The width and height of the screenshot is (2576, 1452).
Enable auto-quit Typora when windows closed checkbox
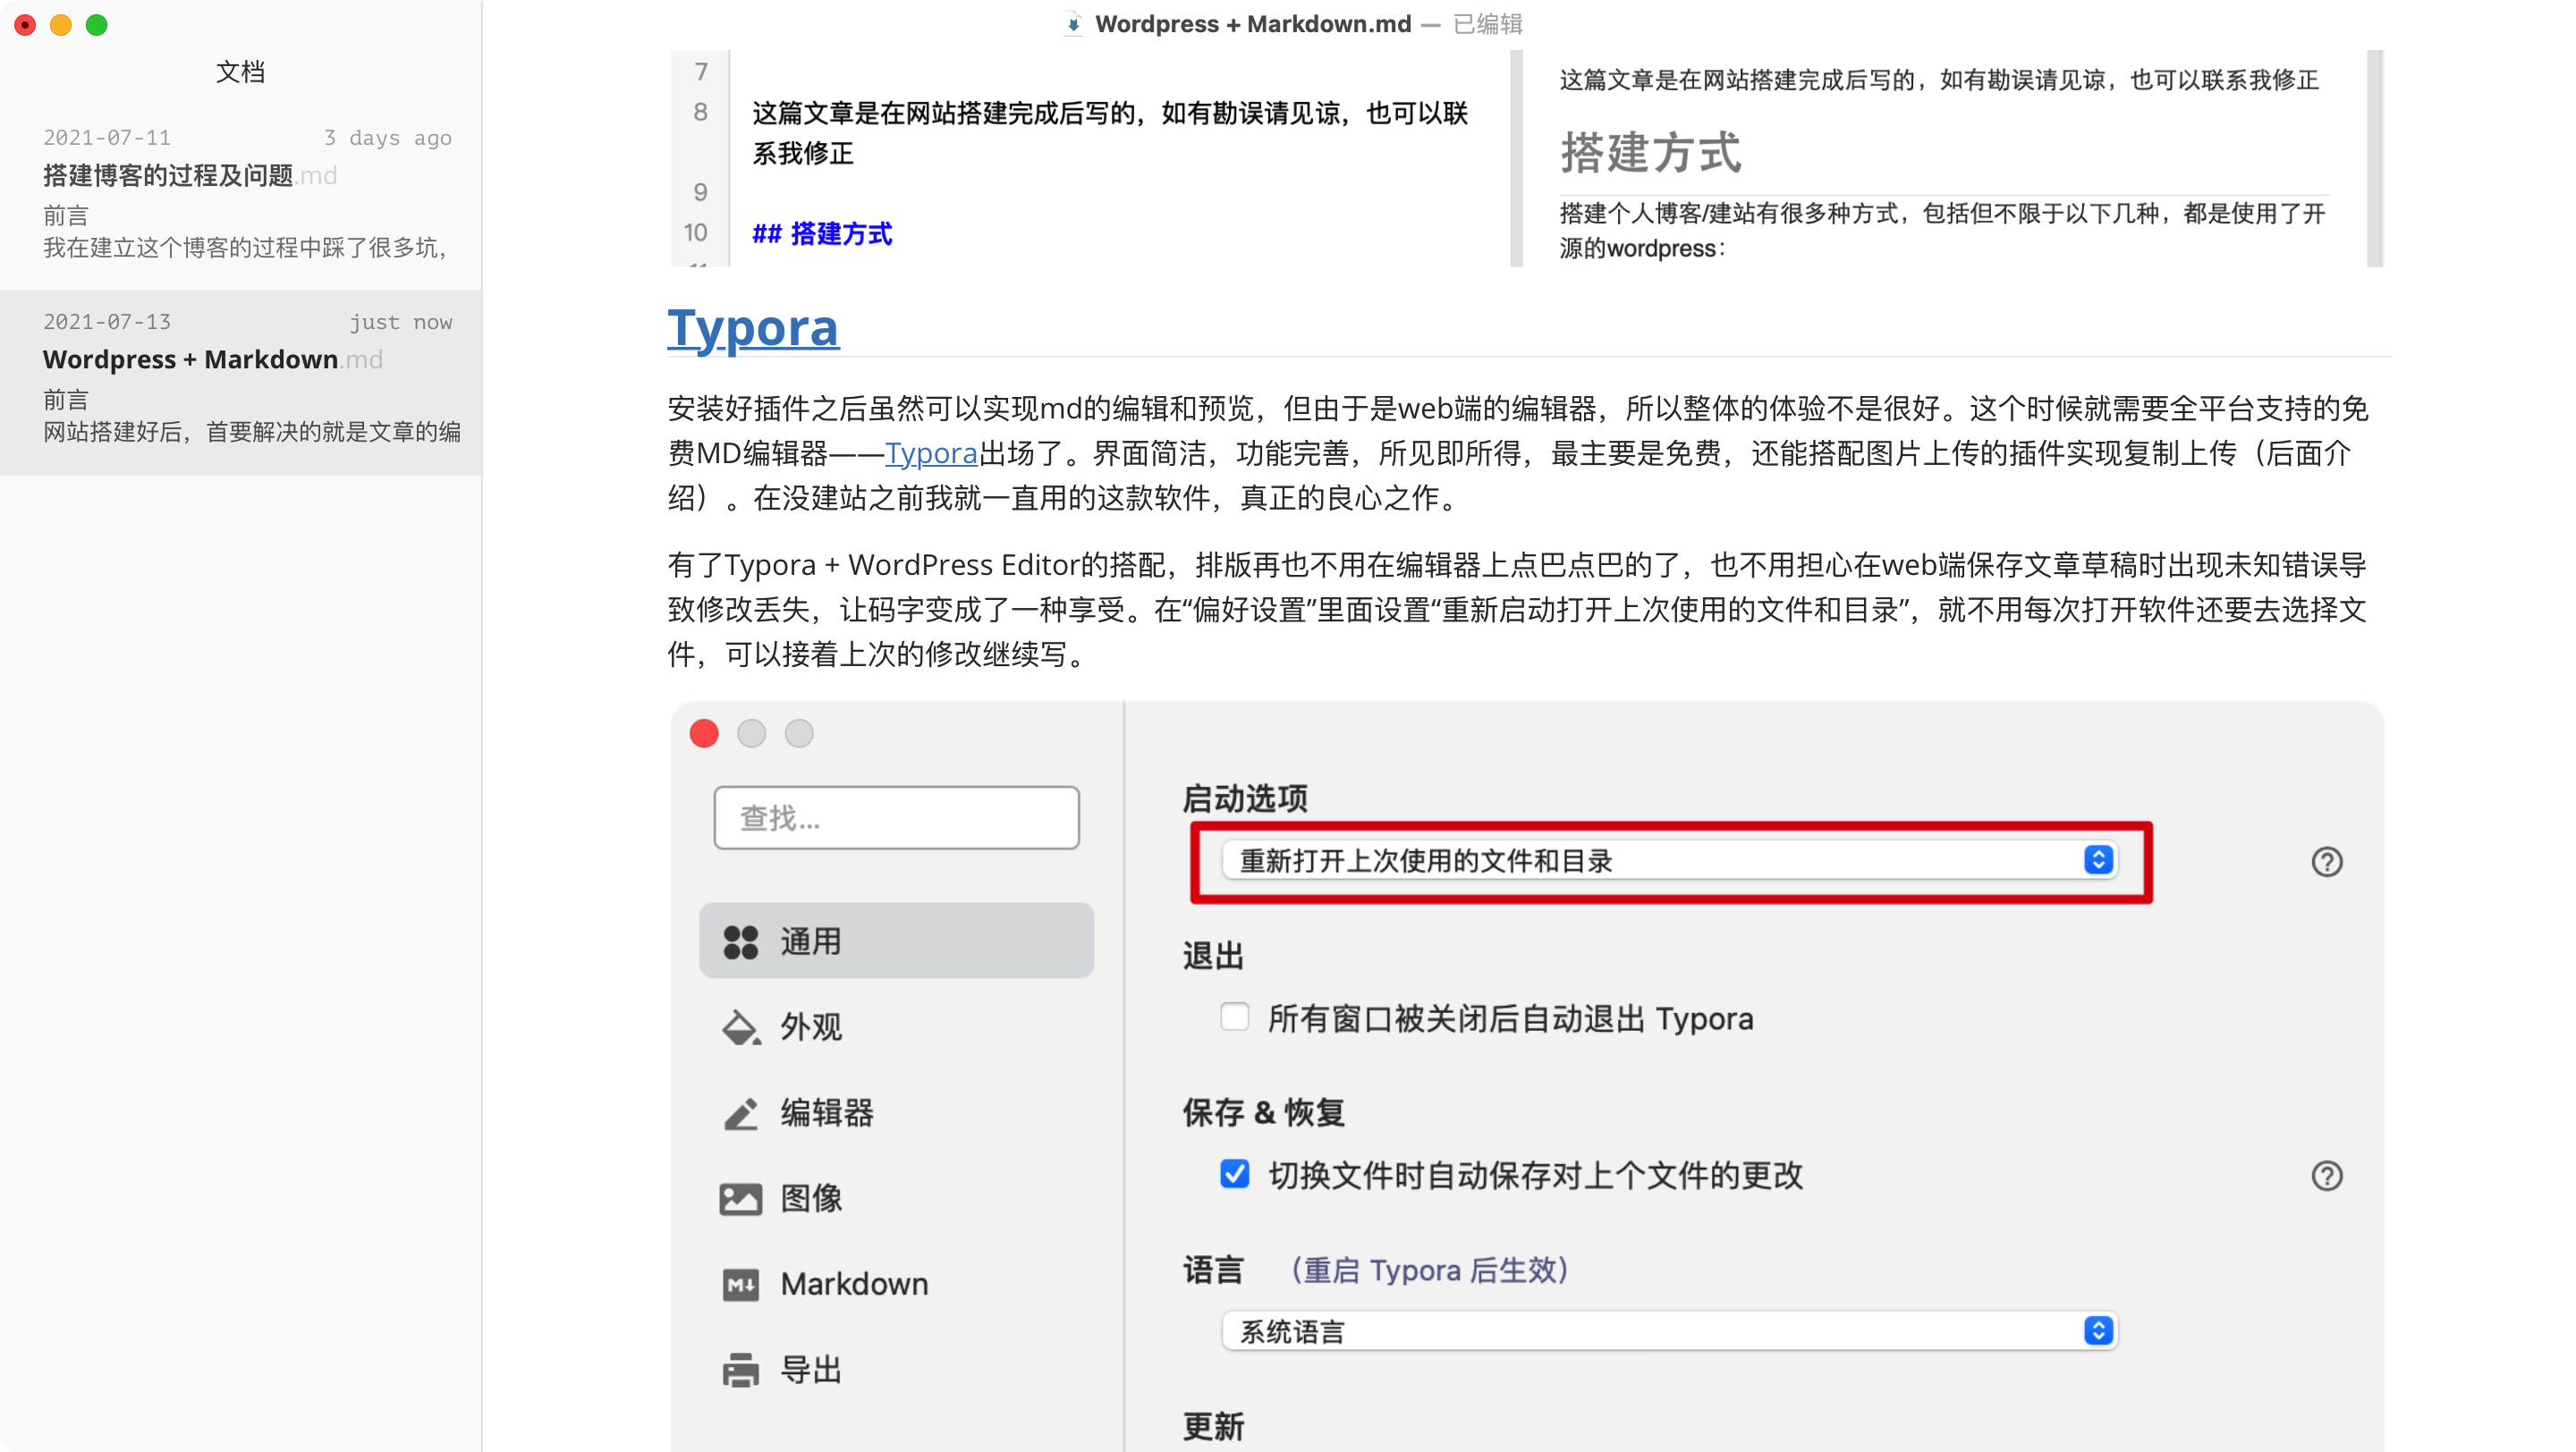[1234, 1017]
